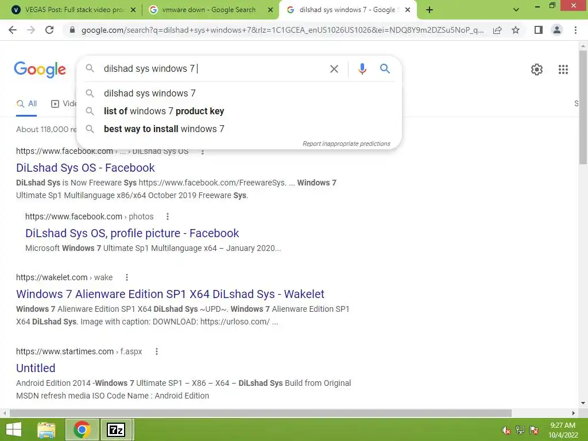This screenshot has width=588, height=441.
Task: Open DiLshad Sys OS, profile picture result
Action: (132, 233)
